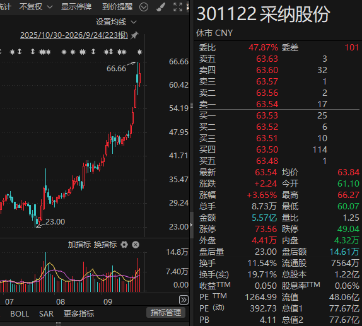
Task: Click 盘后额 value 14.61万
Action: tap(344, 252)
